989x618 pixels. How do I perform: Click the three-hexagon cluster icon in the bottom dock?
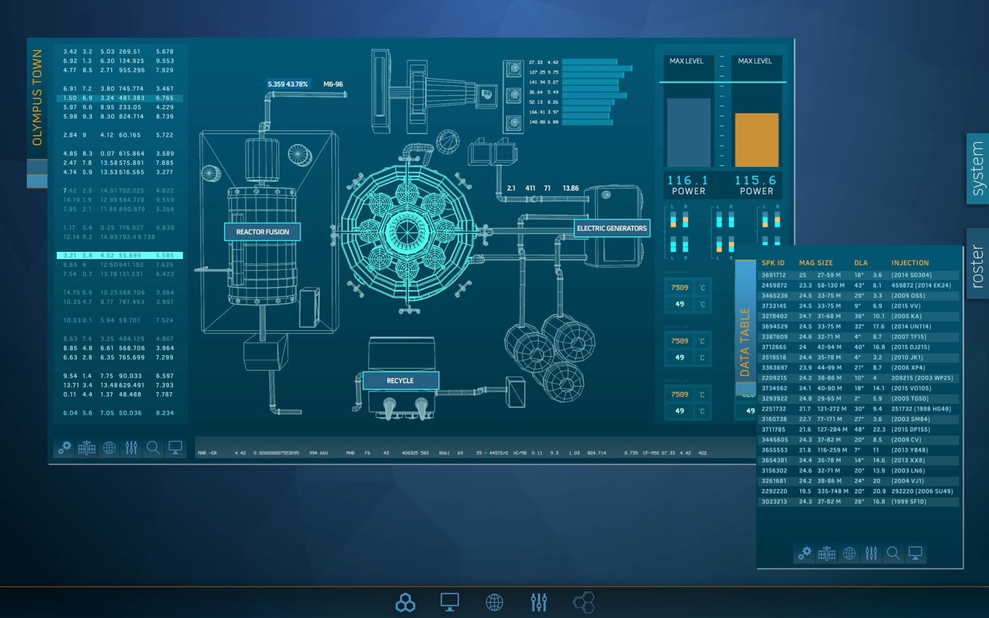click(x=405, y=603)
